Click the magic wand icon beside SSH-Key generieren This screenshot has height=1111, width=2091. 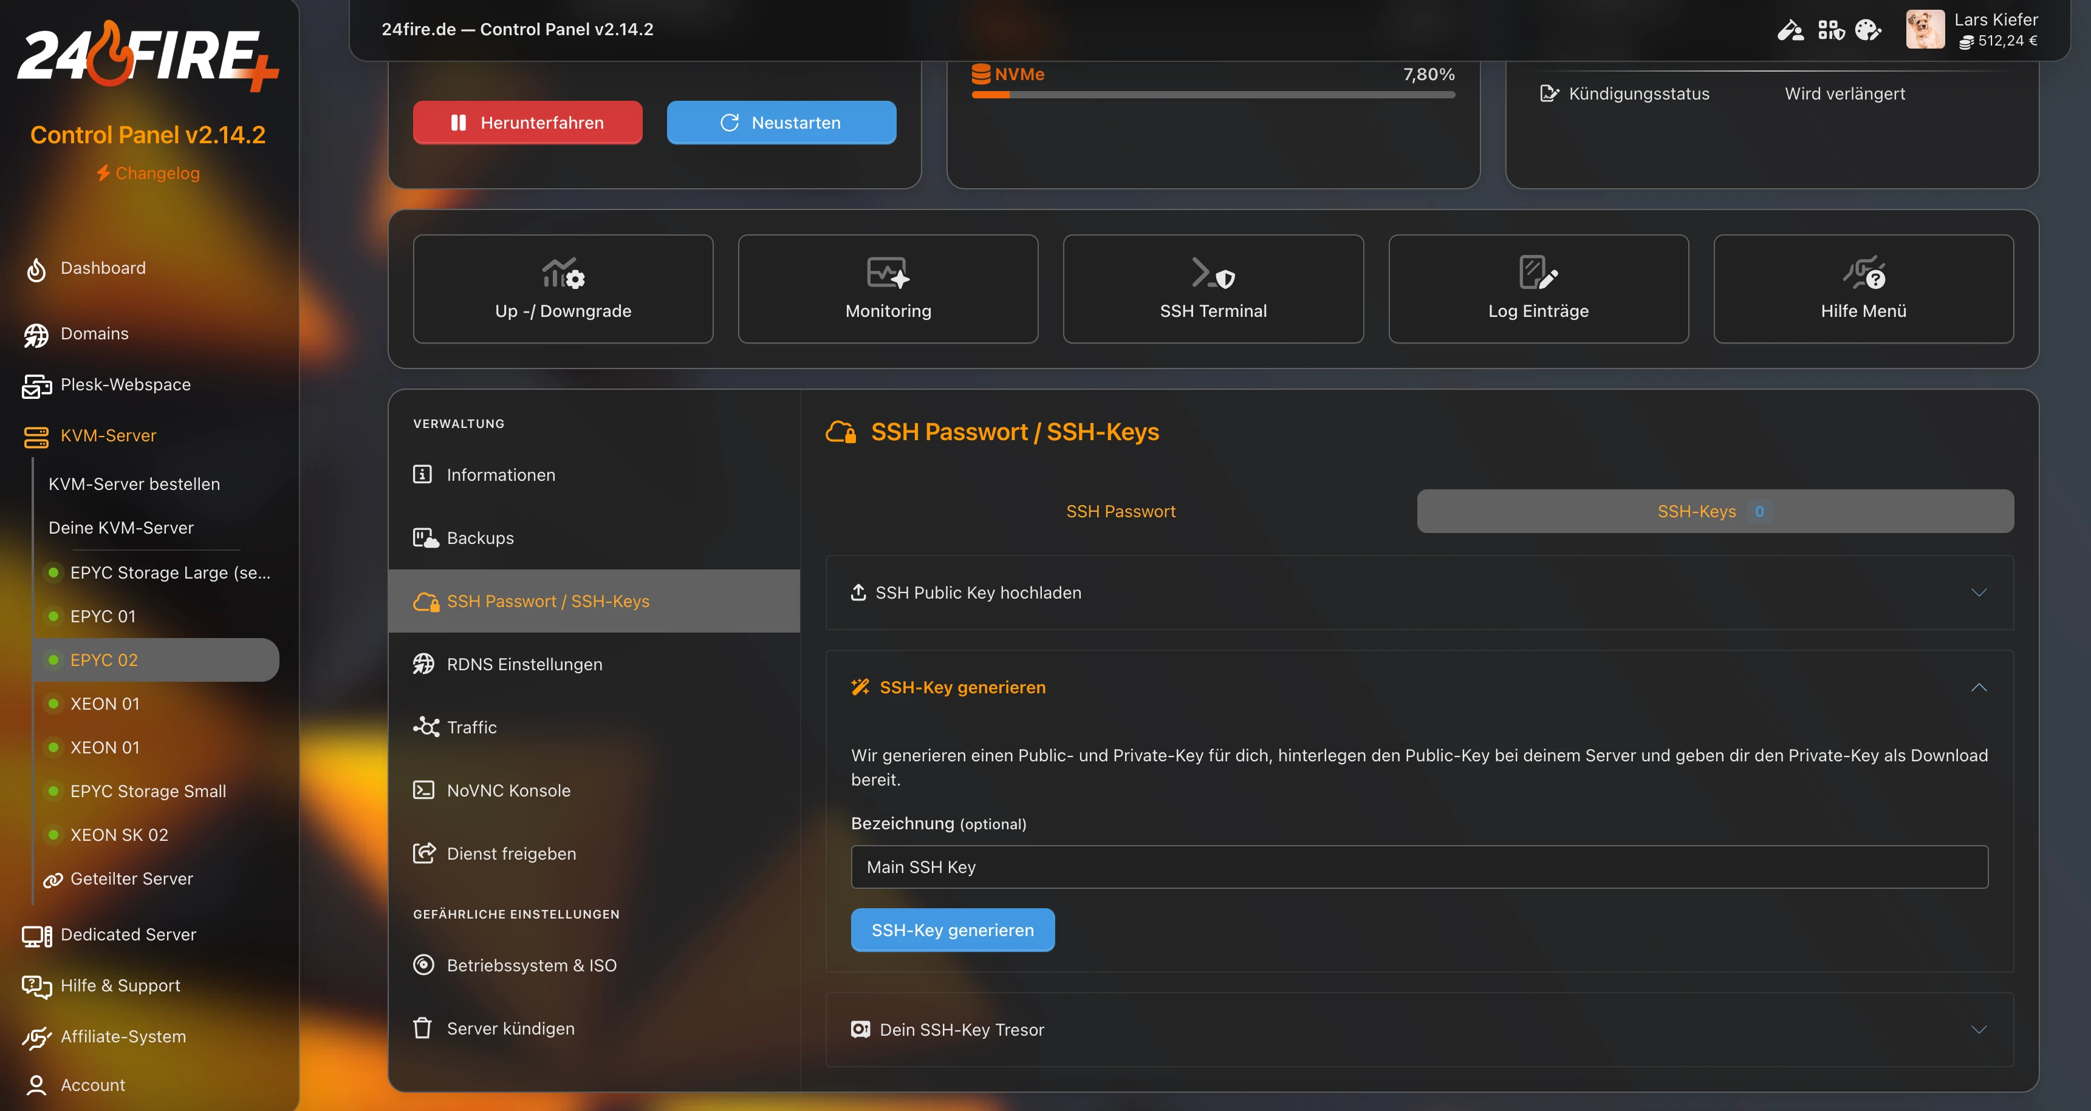860,688
